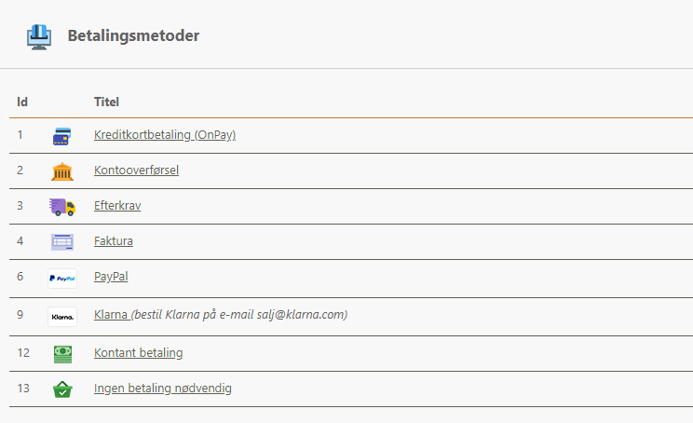Open the PayPal payment method link
Screen dimensions: 693x423
pos(111,277)
